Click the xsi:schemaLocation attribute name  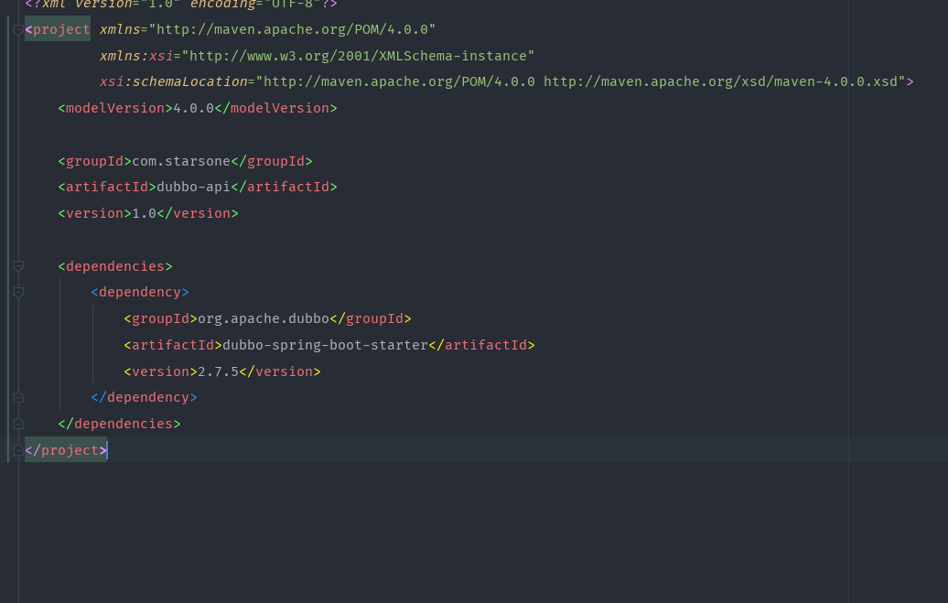click(x=174, y=81)
